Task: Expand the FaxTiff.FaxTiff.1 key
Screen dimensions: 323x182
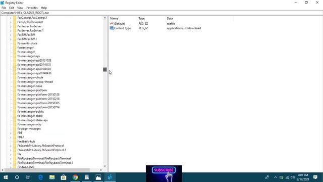Action: [x=11, y=39]
